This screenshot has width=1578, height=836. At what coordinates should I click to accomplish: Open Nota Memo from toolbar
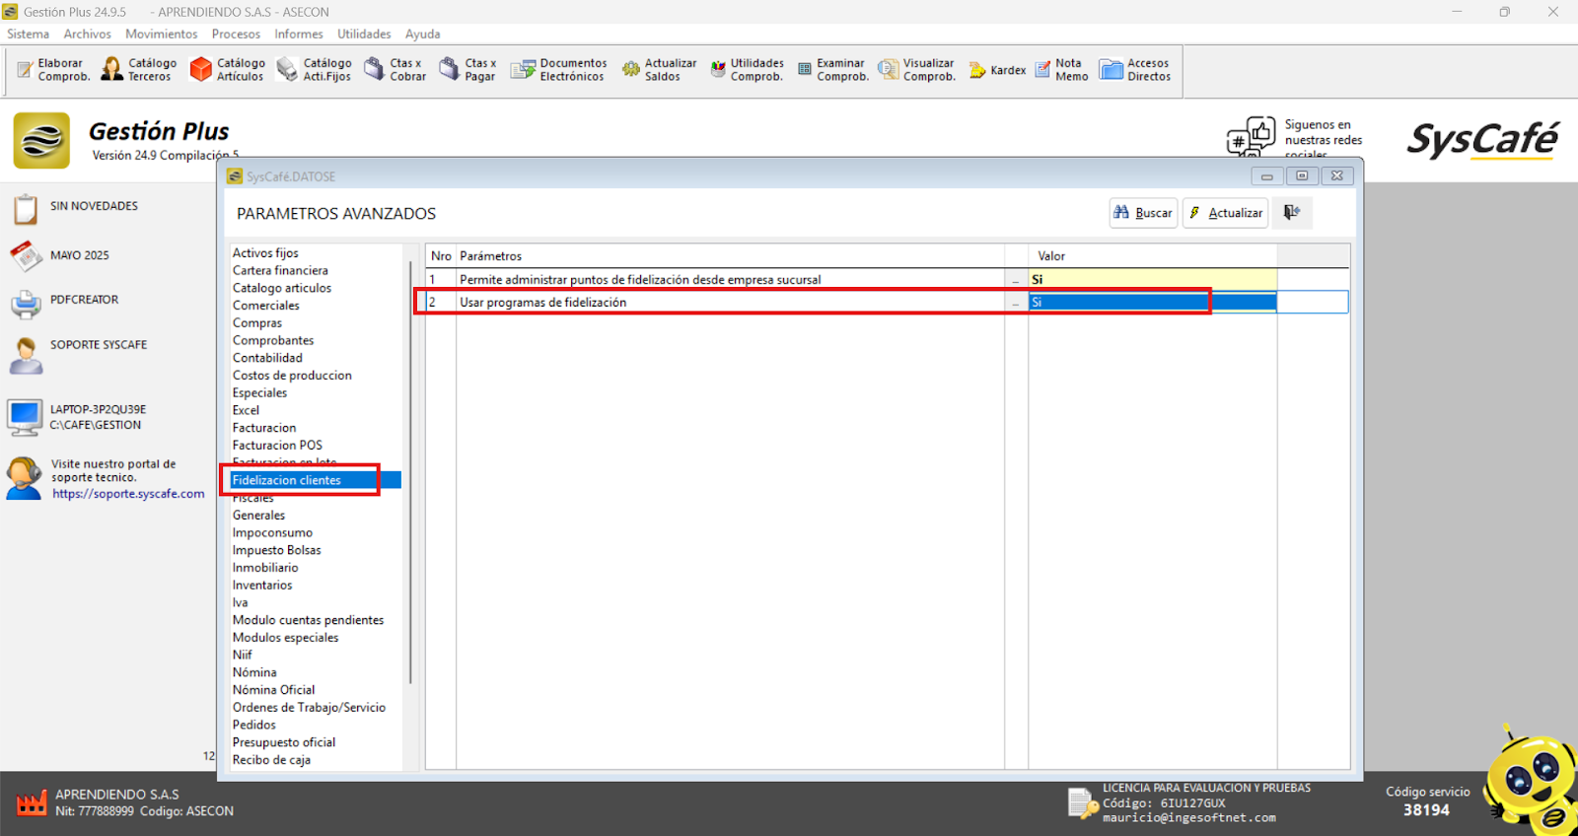click(1061, 70)
